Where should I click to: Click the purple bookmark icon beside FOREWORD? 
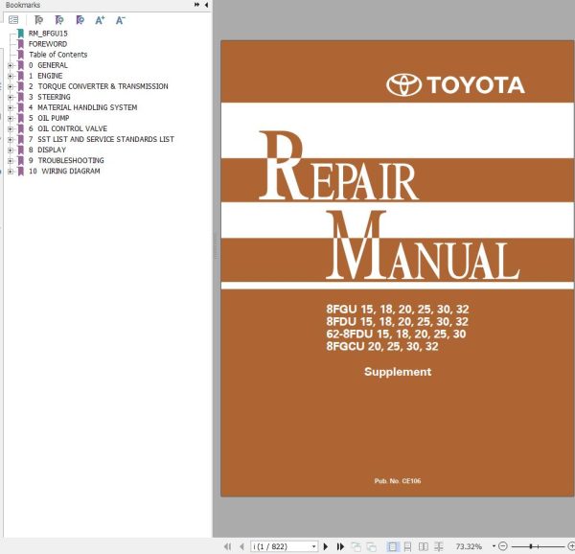pyautogui.click(x=21, y=44)
